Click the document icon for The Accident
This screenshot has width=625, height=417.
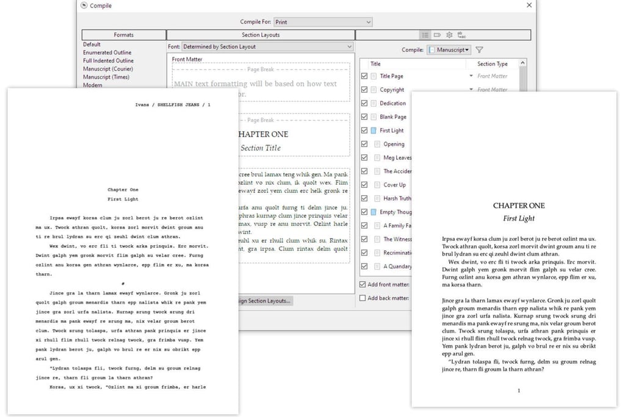tap(377, 171)
